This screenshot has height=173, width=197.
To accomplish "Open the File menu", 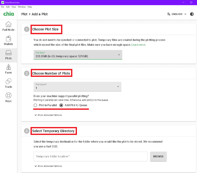I will 3,7.
